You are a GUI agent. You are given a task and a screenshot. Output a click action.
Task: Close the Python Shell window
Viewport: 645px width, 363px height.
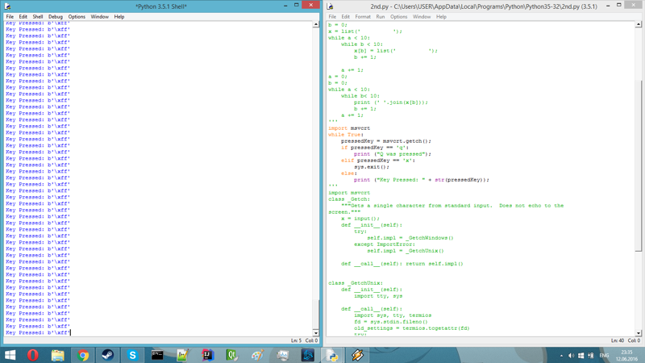point(310,5)
